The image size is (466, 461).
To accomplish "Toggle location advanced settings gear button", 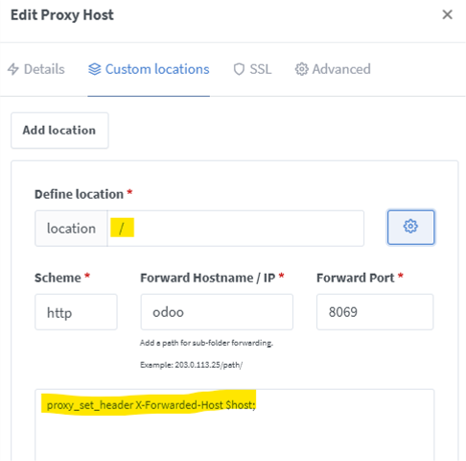I will [x=410, y=228].
